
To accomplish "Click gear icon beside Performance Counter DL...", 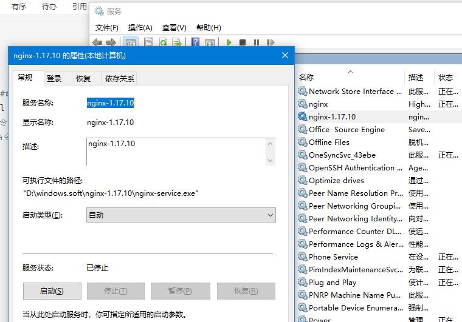I will (303, 231).
